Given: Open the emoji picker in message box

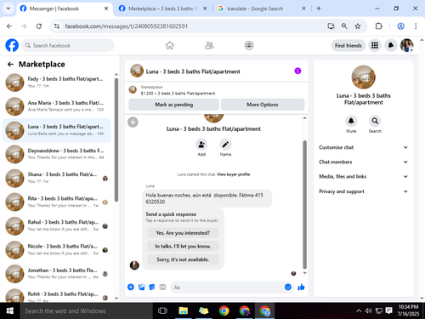Looking at the screenshot, I should pos(288,287).
